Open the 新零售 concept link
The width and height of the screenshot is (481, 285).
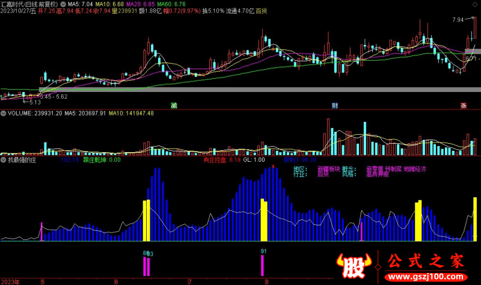click(375, 169)
